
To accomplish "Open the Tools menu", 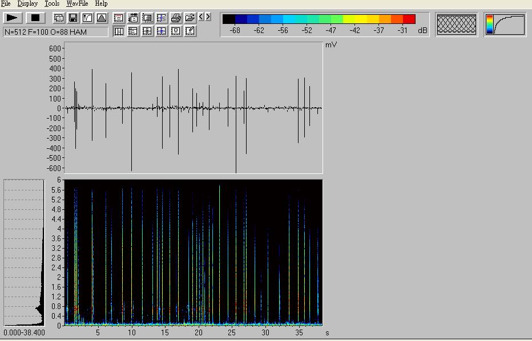I will (x=52, y=3).
